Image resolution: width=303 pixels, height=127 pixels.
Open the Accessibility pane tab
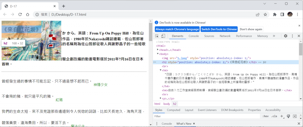(x=273, y=110)
